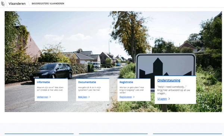Open the Registratie card heading
Image resolution: width=224 pixels, height=136 pixels.
[126, 82]
